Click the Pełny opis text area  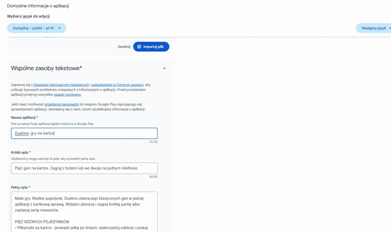coord(84,212)
